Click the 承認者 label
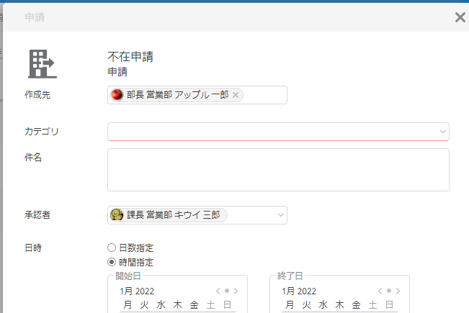 pyautogui.click(x=37, y=214)
